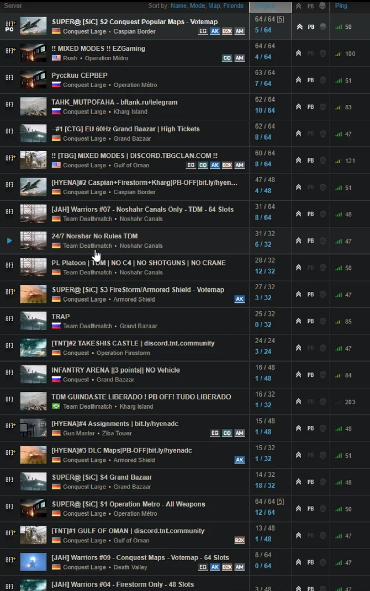
Task: Click the CQ badge on TBG MIXED MODES server
Action: pyautogui.click(x=203, y=165)
